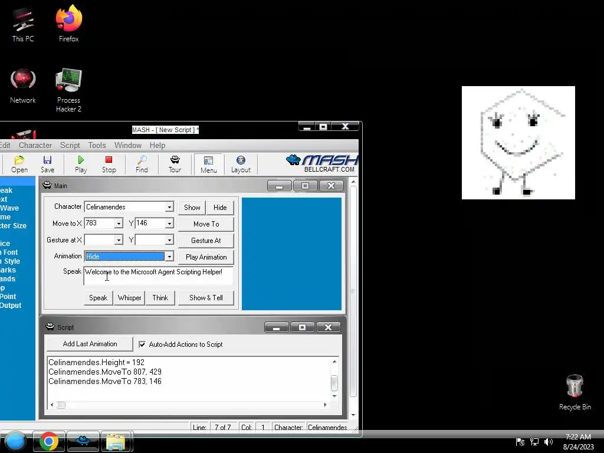Open the Tools menu
Viewport: 604px width, 453px height.
click(x=97, y=145)
